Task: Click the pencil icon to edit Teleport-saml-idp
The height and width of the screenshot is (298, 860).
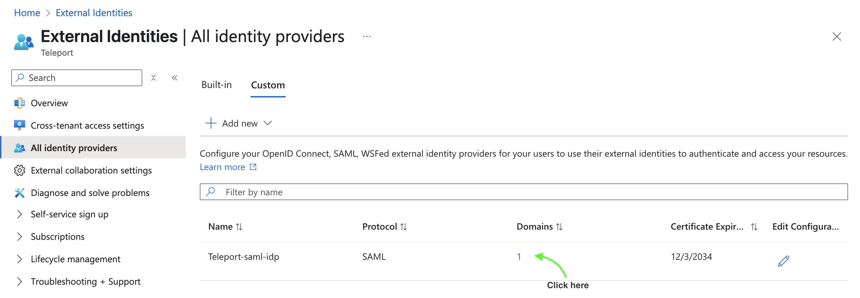Action: pyautogui.click(x=783, y=260)
